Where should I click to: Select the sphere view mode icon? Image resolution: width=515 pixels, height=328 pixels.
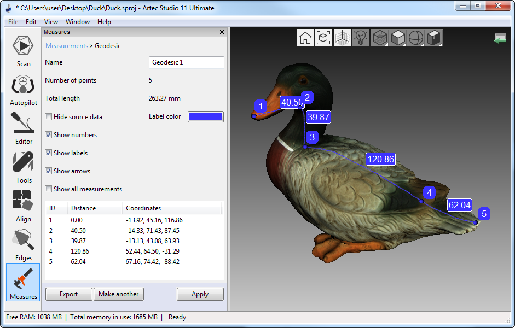(416, 38)
